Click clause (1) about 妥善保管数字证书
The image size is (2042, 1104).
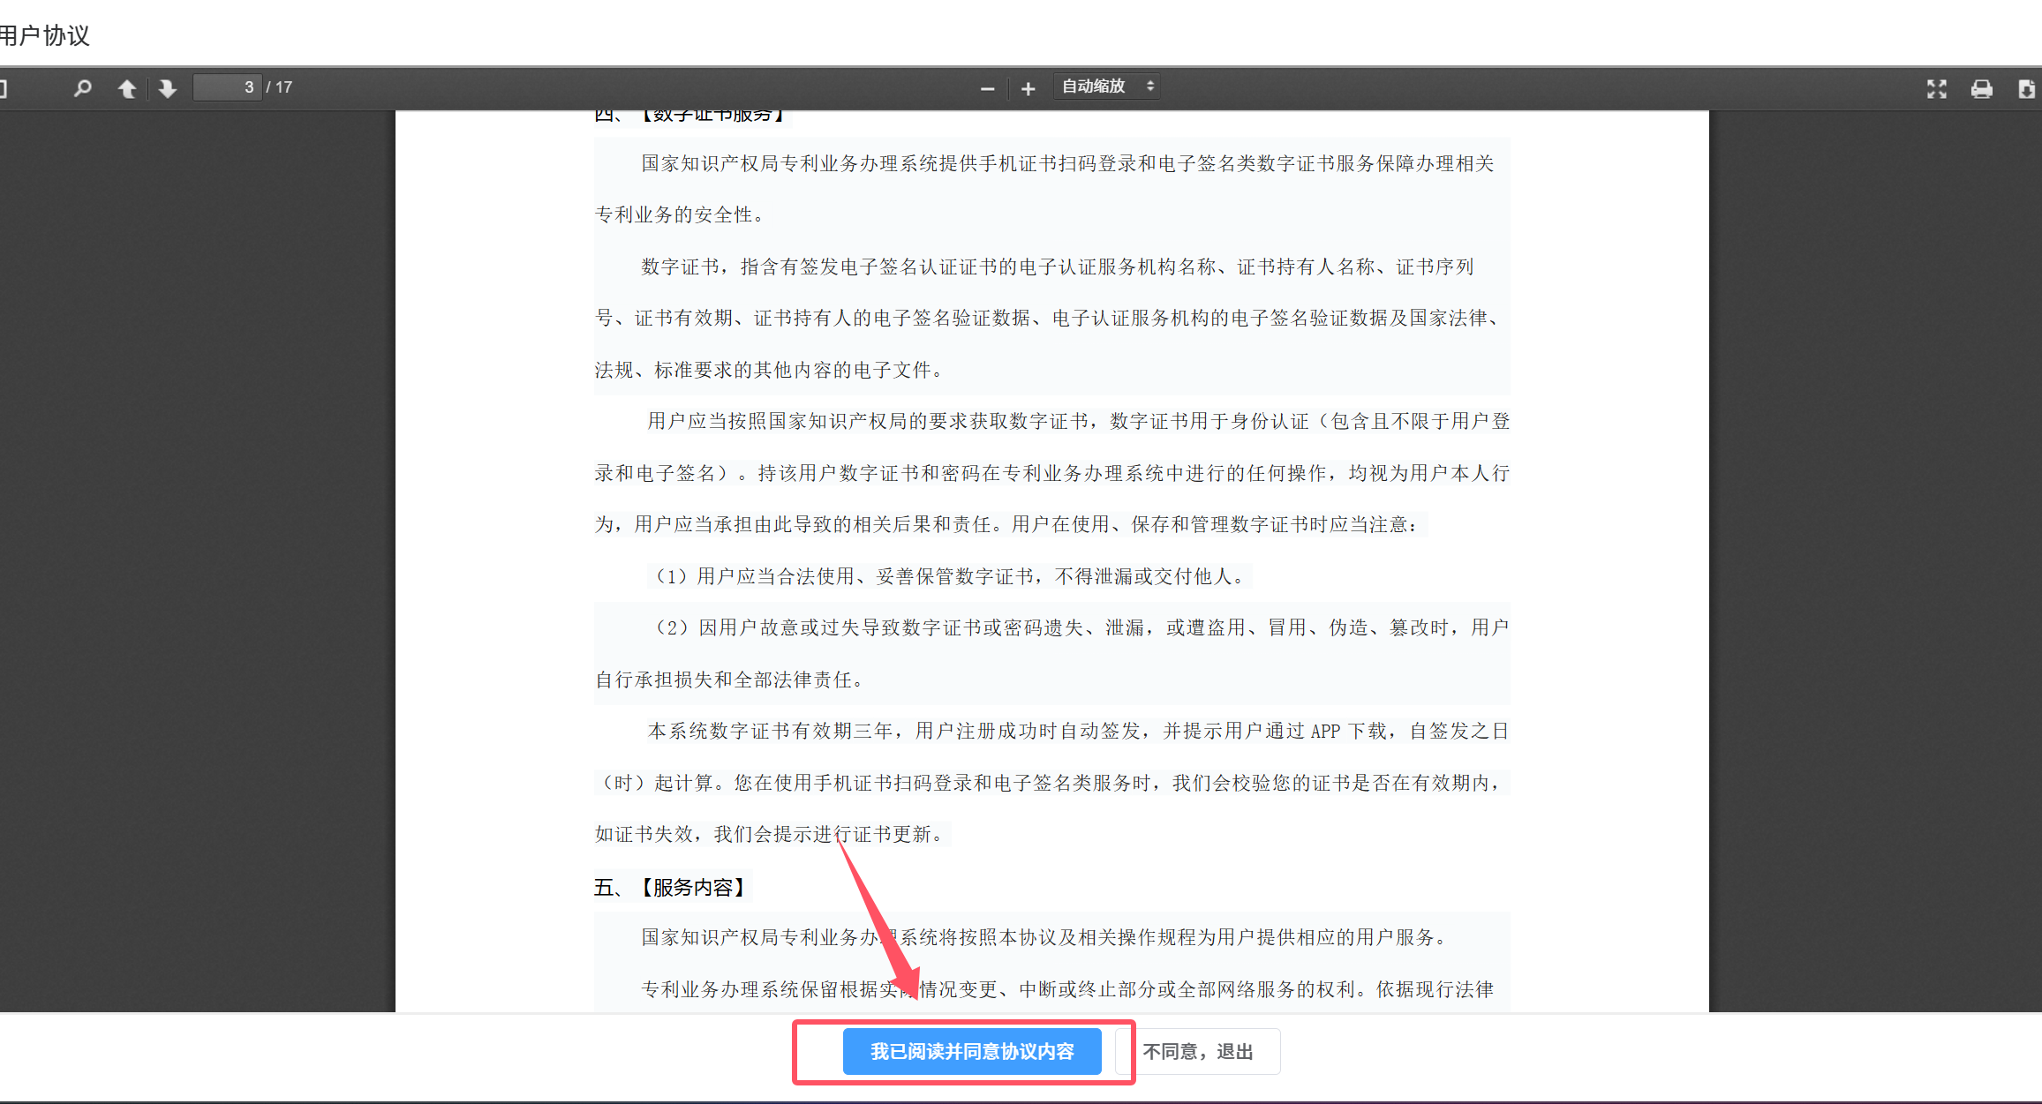point(949,576)
